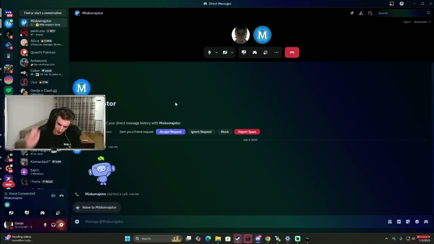The height and width of the screenshot is (244, 434).
Task: Disconnect call with red hang-up button
Action: (x=292, y=53)
